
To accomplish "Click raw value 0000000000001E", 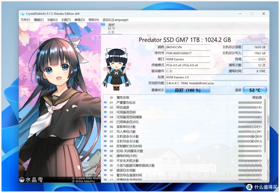I will (x=250, y=146).
